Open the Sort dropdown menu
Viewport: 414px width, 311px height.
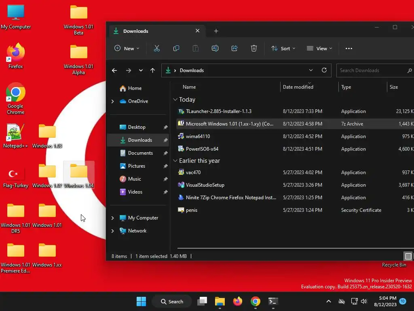click(x=283, y=49)
